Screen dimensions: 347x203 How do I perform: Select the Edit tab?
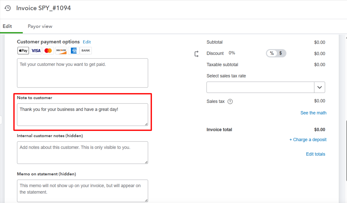[7, 26]
